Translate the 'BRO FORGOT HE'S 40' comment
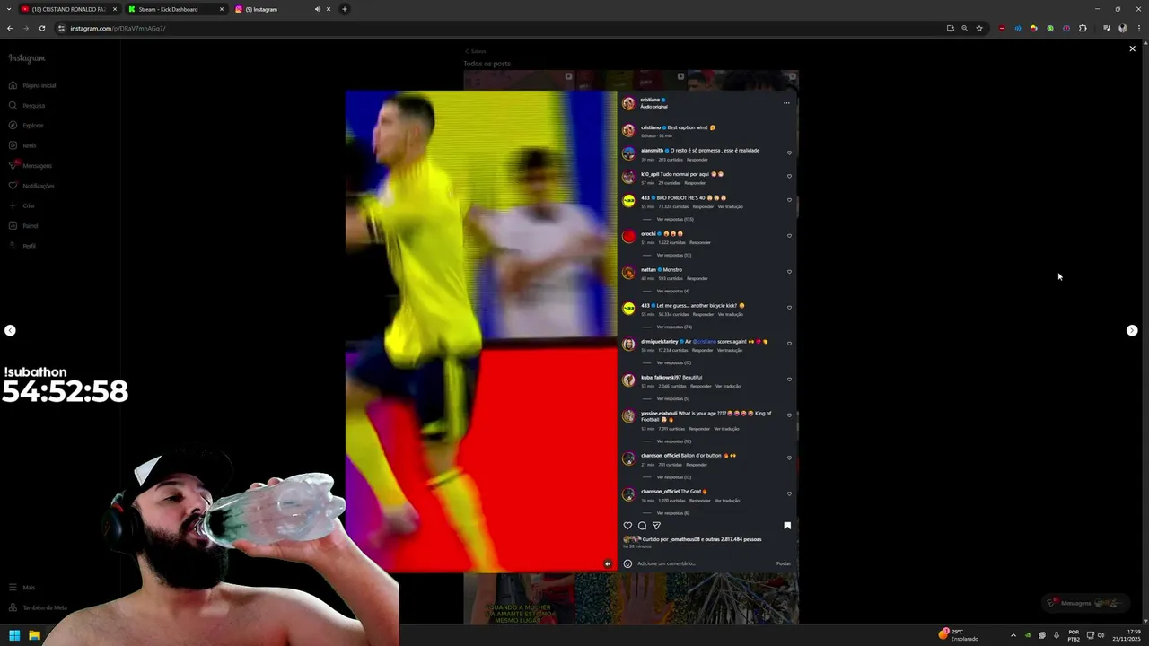Screen dimensions: 1149x646 tap(730, 206)
